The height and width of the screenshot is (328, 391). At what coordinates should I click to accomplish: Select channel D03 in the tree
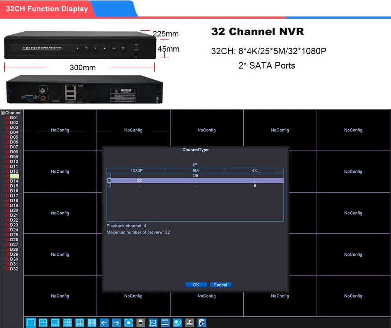pyautogui.click(x=14, y=127)
